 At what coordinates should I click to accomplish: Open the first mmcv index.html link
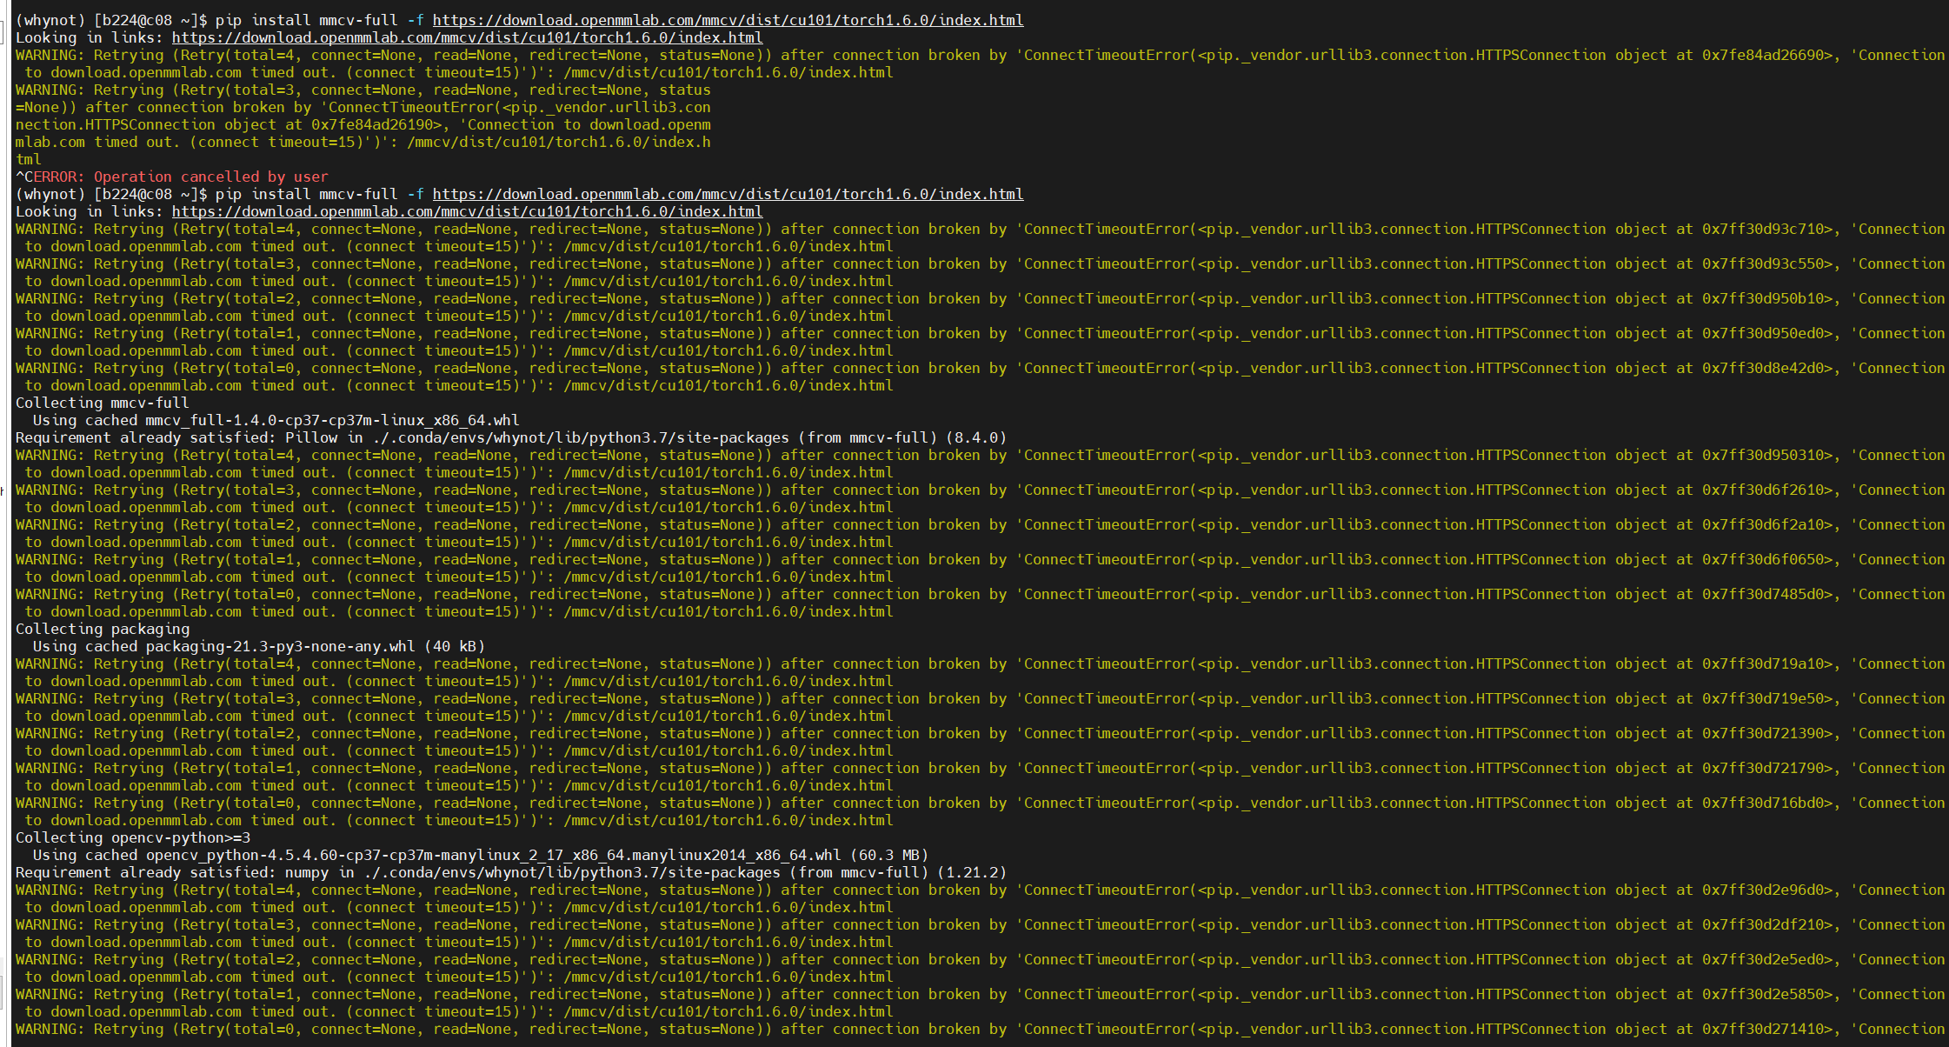tap(728, 19)
